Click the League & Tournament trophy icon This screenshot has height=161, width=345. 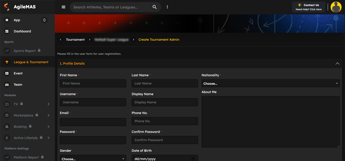pos(7,62)
